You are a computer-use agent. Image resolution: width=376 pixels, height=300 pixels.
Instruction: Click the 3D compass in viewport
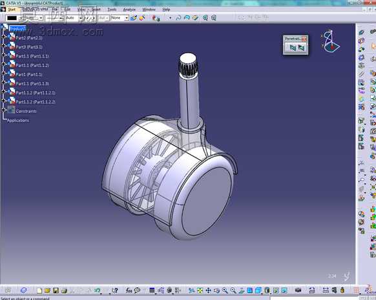tap(330, 41)
